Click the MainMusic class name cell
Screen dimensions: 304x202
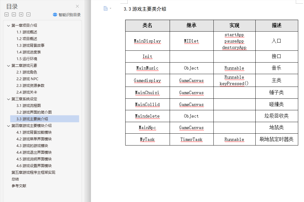(x=147, y=68)
